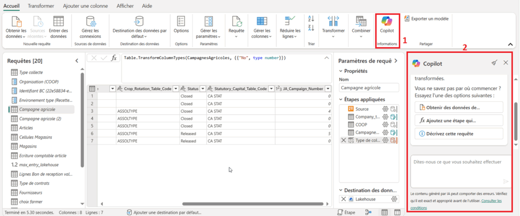
Task: Delete the Type de colonne step
Action: coord(343,140)
